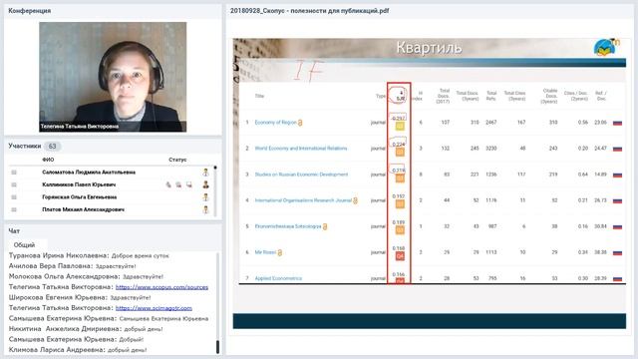The image size is (638, 359).
Task: Click Russian flag in Studies on Russian Economic Development row
Action: pos(617,175)
